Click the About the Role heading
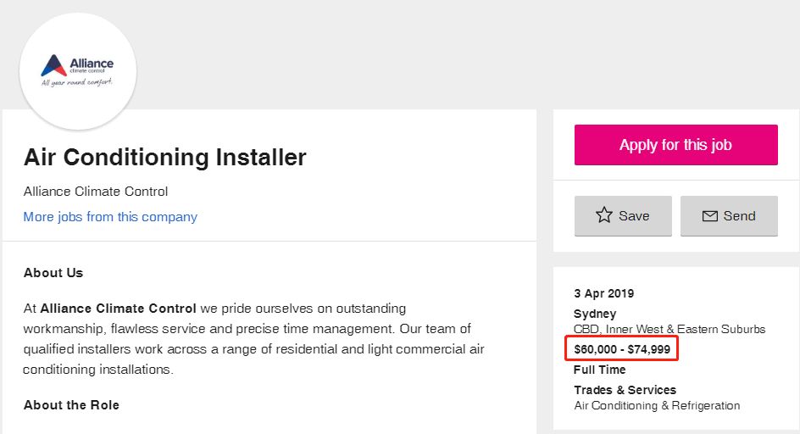Viewport: 800px width, 434px height. [71, 405]
